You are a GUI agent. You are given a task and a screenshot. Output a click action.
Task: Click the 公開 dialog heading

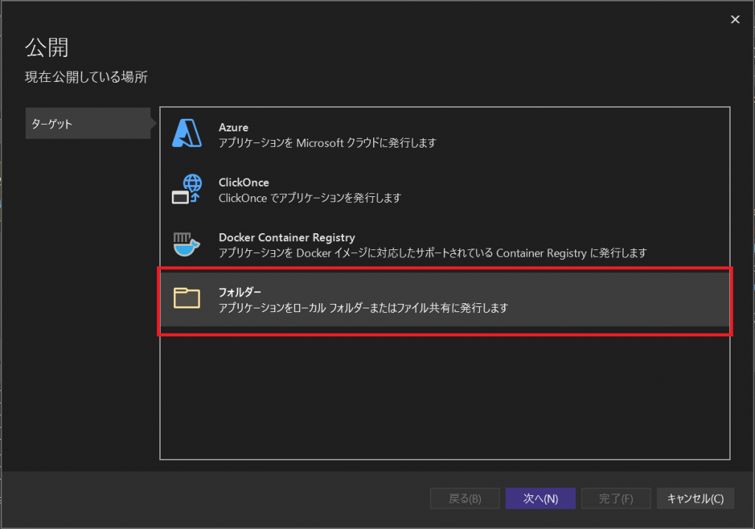46,47
